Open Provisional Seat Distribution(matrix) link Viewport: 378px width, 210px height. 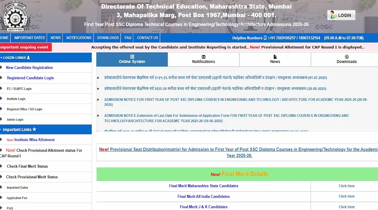pos(239,152)
